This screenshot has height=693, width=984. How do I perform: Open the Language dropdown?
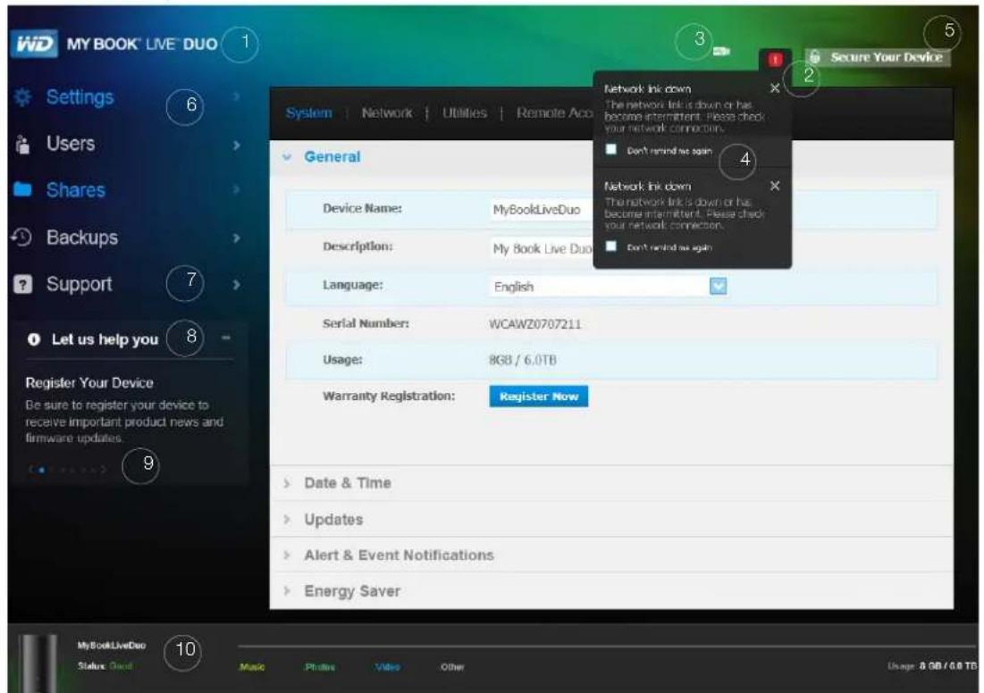coord(718,286)
